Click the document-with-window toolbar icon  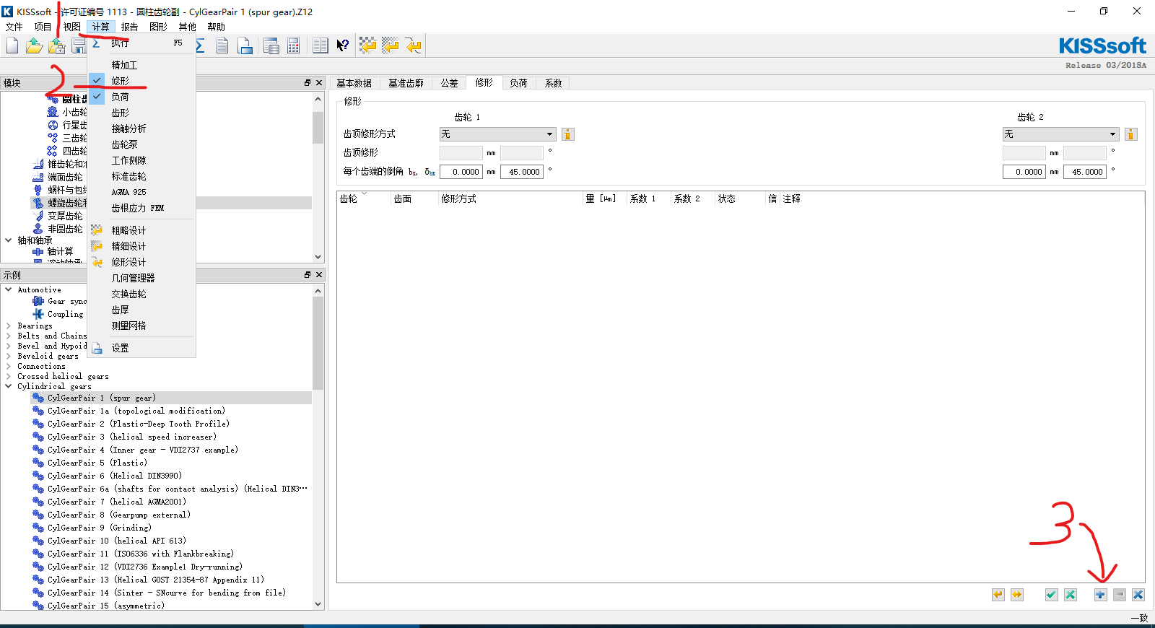pyautogui.click(x=245, y=45)
